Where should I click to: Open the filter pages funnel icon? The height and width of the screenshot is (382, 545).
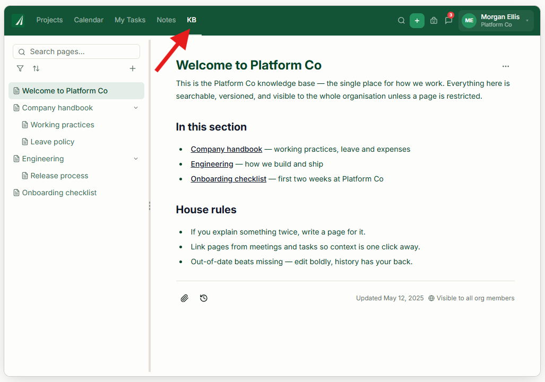pyautogui.click(x=20, y=68)
